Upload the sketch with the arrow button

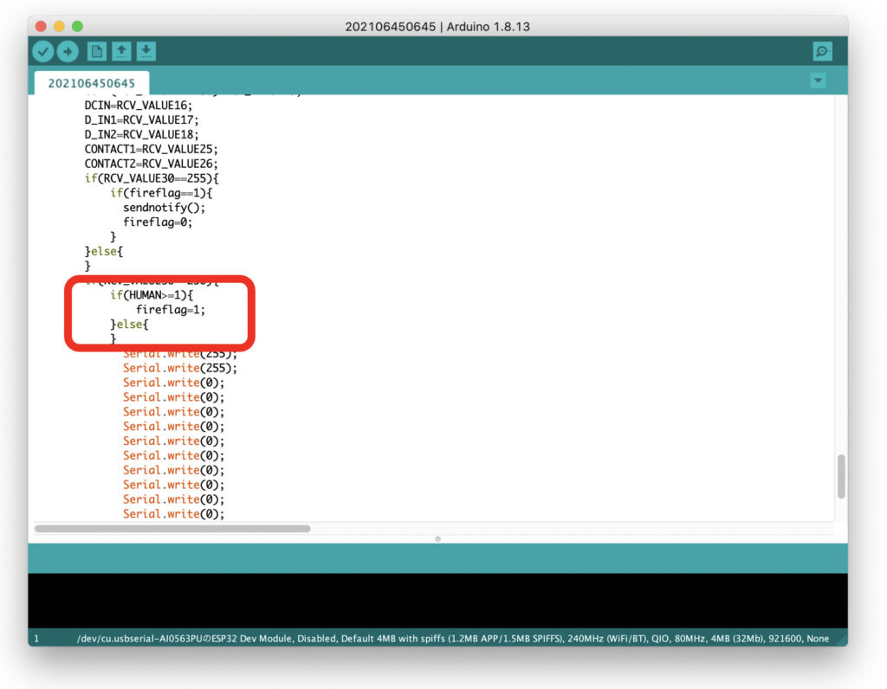68,52
